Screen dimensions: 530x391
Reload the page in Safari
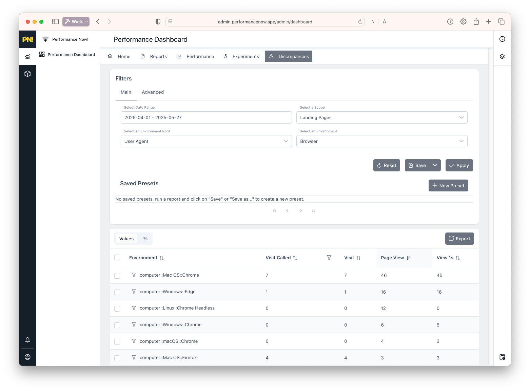(x=360, y=22)
